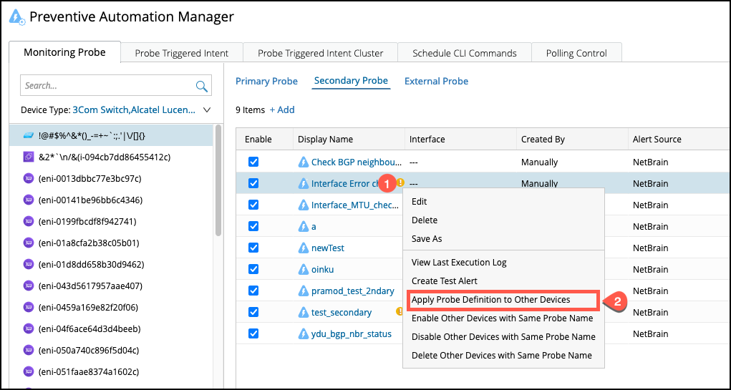Expand the Device Type dropdown arrow

coord(207,110)
